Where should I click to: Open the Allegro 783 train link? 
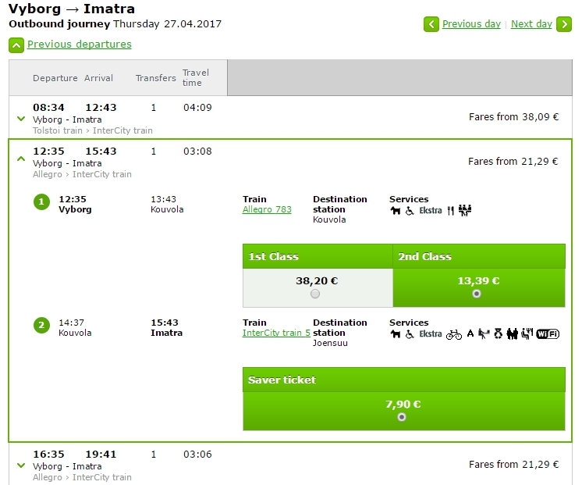point(267,209)
